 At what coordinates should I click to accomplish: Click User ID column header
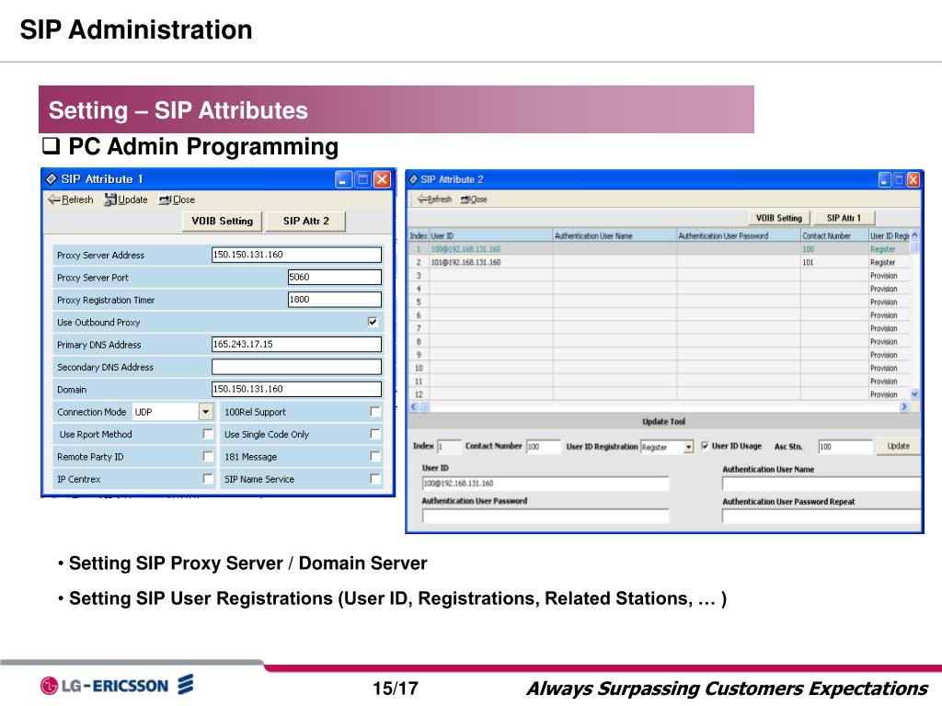pyautogui.click(x=491, y=236)
